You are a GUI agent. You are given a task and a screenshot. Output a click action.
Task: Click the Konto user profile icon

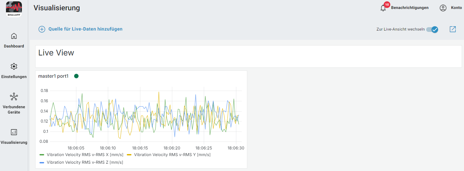tap(443, 8)
